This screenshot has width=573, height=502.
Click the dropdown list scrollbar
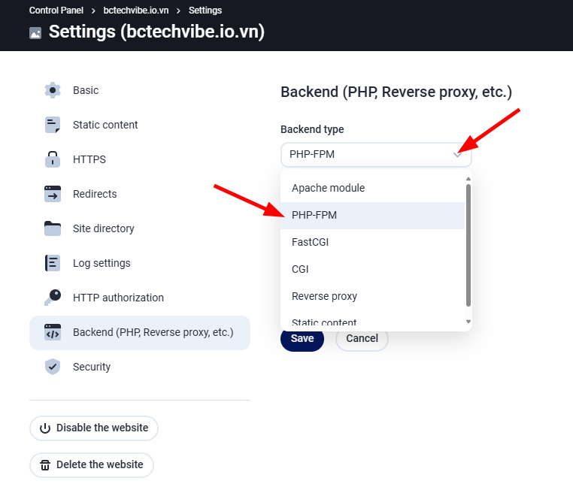[468, 244]
